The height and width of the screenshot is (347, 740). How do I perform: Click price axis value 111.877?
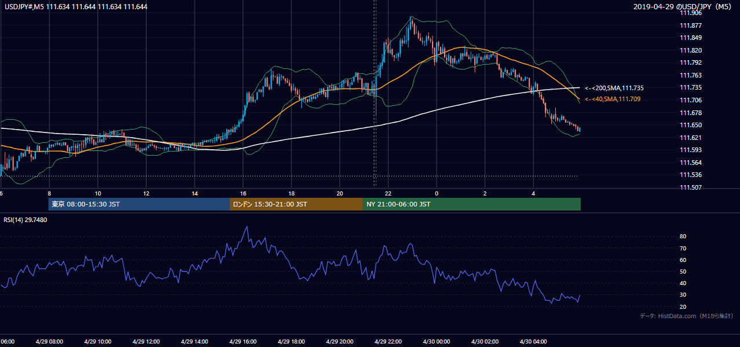(690, 25)
